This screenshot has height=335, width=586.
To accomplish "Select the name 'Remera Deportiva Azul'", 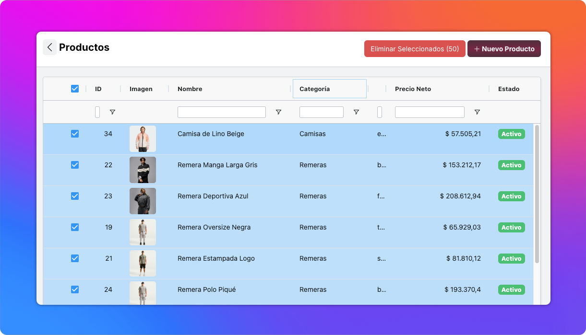I will click(213, 196).
